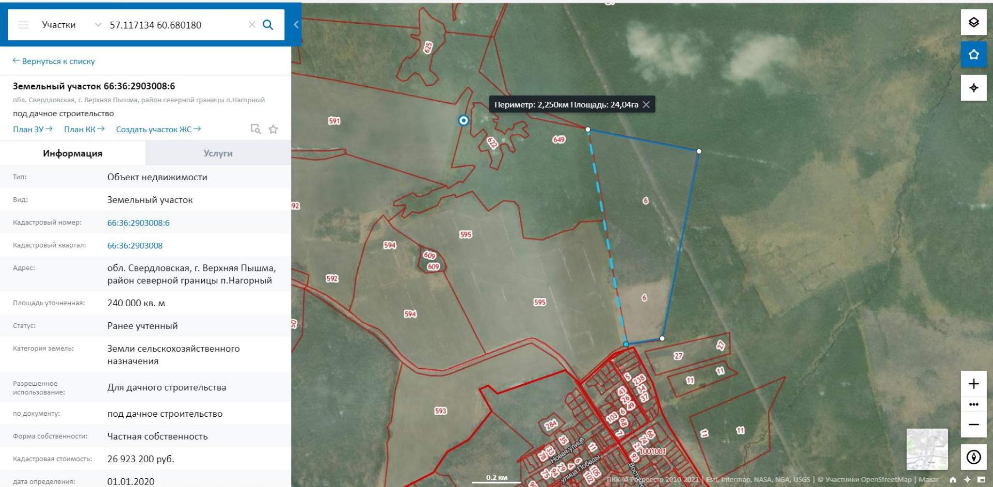The width and height of the screenshot is (993, 487).
Task: Switch basemap via the minimap thumbnail
Action: tap(927, 449)
